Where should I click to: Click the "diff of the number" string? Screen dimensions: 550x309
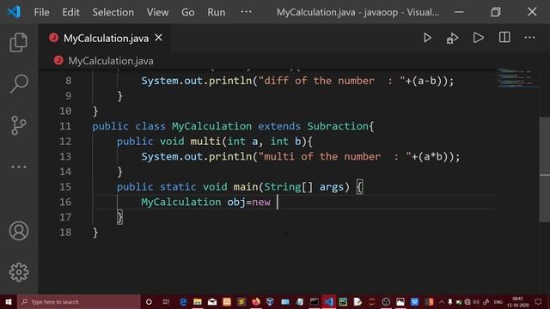click(x=319, y=81)
